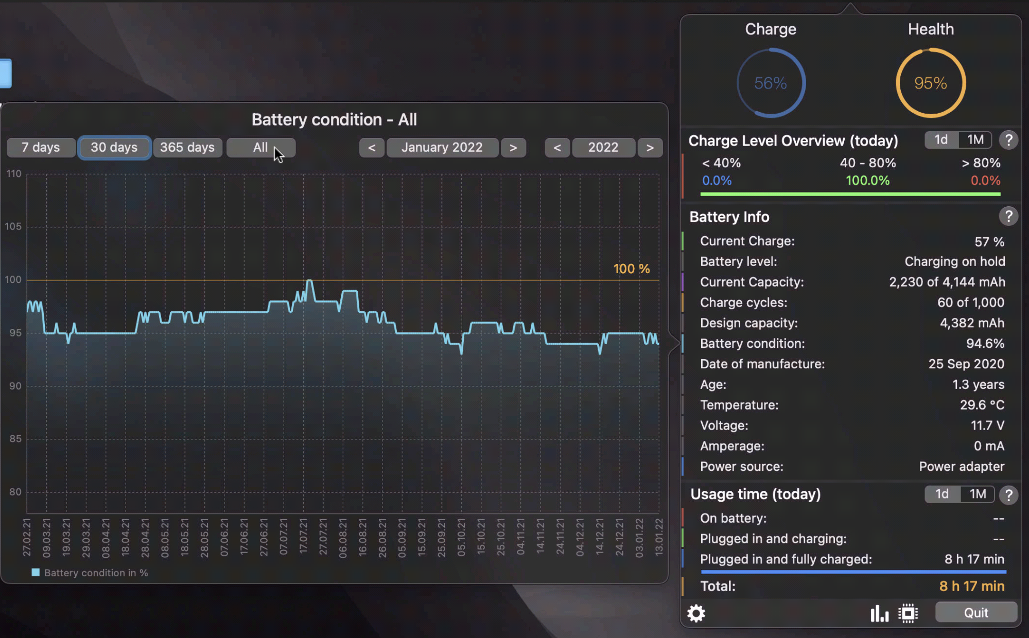This screenshot has height=638, width=1029.
Task: Go to previous year before 2022
Action: 557,148
